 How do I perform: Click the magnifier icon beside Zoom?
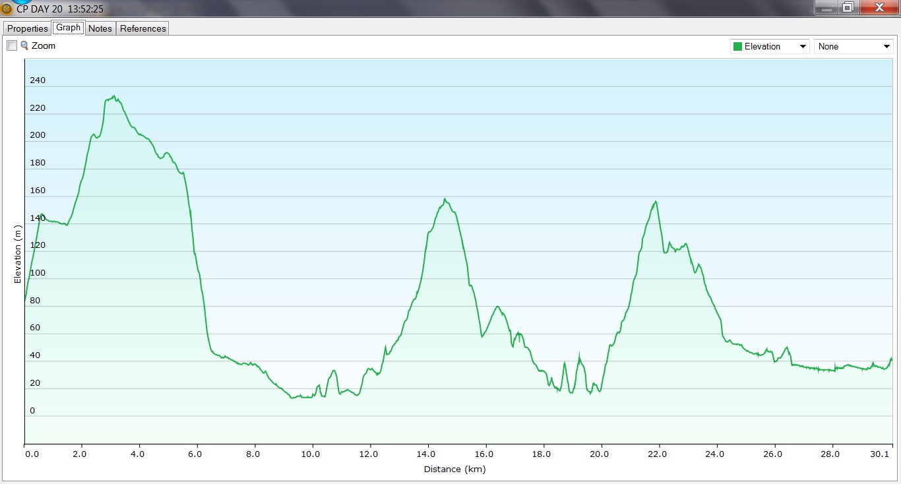[x=24, y=45]
